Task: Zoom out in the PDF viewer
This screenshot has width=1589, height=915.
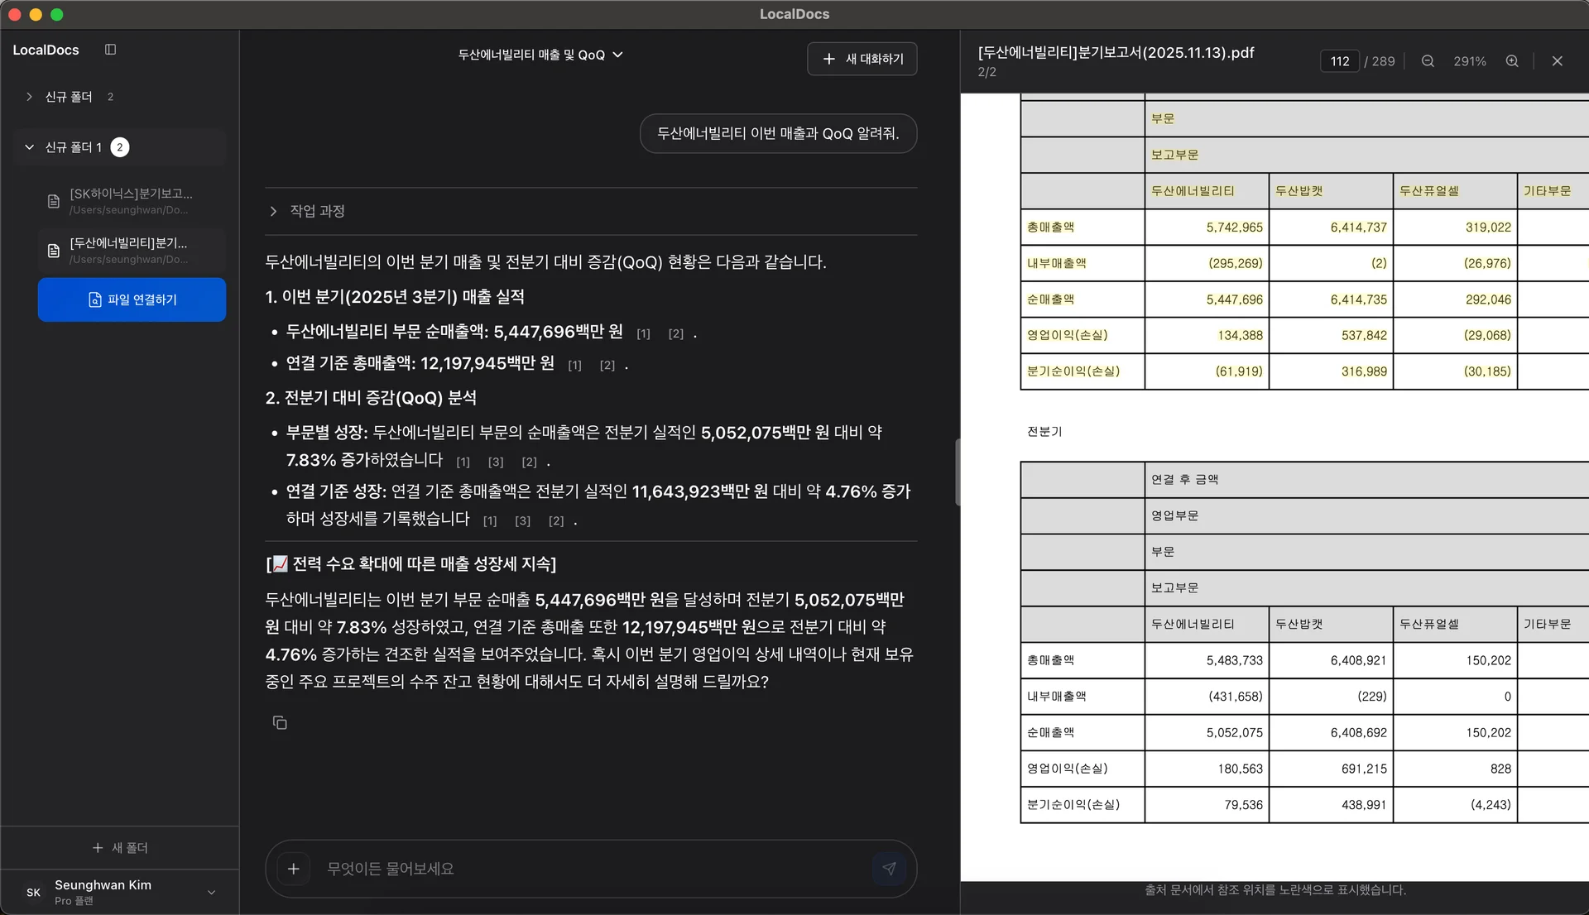Action: pyautogui.click(x=1427, y=60)
